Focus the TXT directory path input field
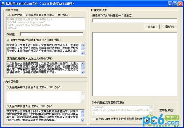Image resolution: width=184 pixels, height=128 pixels. [x=135, y=20]
